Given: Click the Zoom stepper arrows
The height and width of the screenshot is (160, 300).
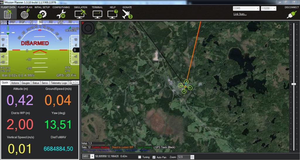Looking at the screenshot, I should pos(192,157).
